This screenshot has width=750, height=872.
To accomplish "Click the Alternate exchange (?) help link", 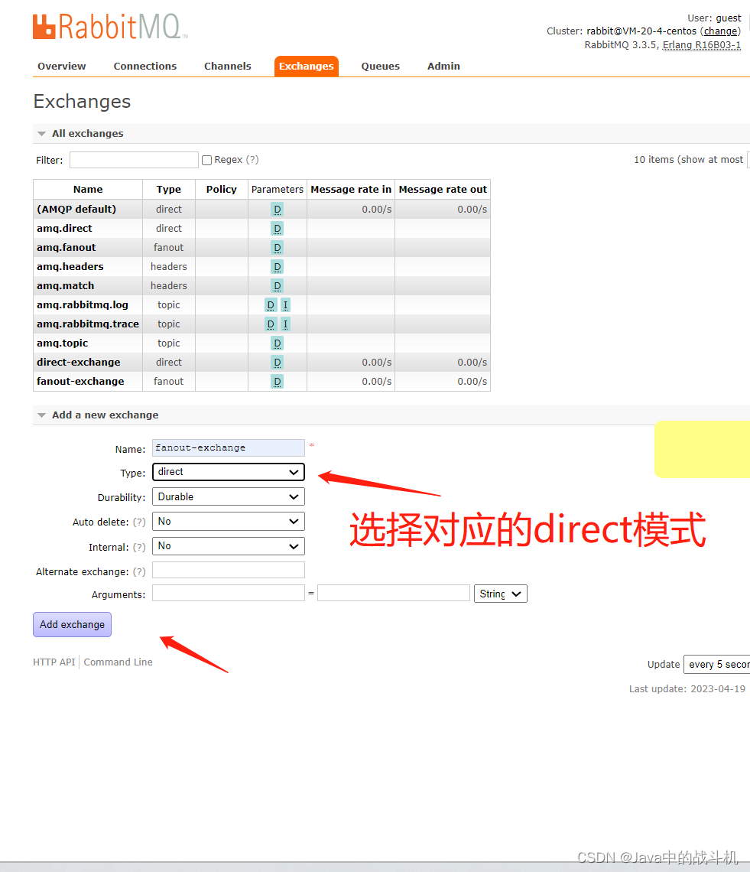I will coord(139,571).
